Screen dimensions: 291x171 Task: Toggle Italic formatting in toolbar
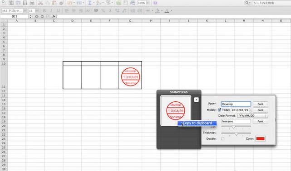[x=51, y=11]
